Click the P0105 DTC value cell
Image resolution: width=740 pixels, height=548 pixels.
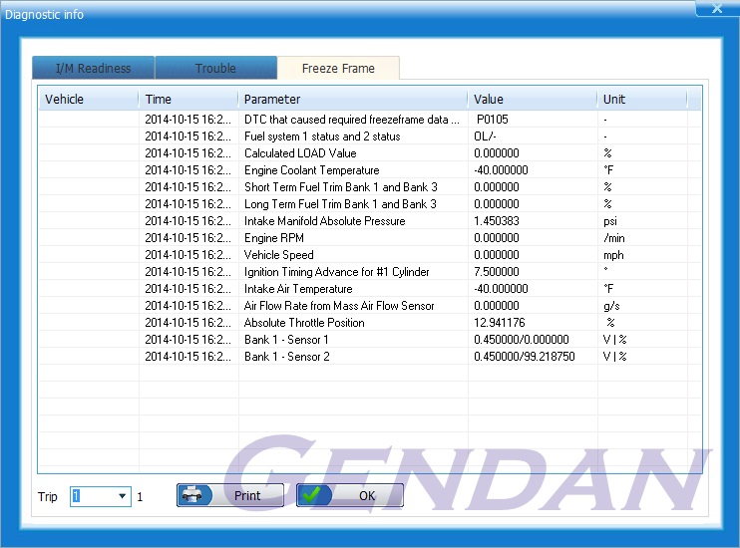pyautogui.click(x=492, y=120)
